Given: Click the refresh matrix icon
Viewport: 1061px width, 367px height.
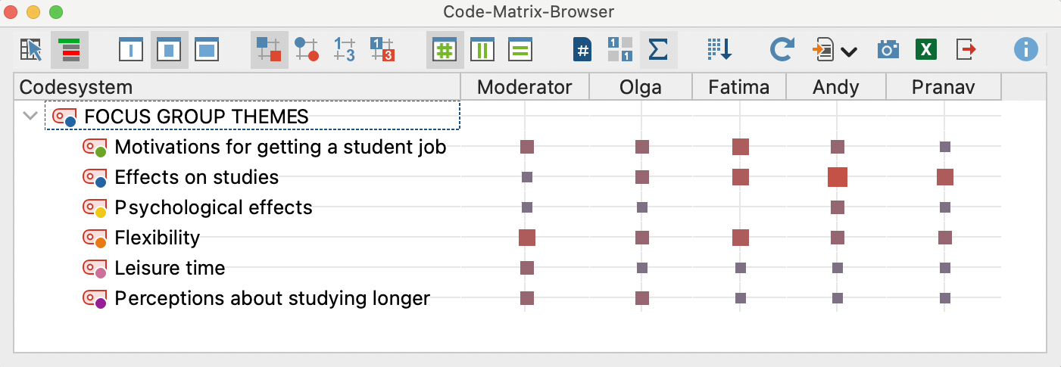Looking at the screenshot, I should pyautogui.click(x=781, y=50).
